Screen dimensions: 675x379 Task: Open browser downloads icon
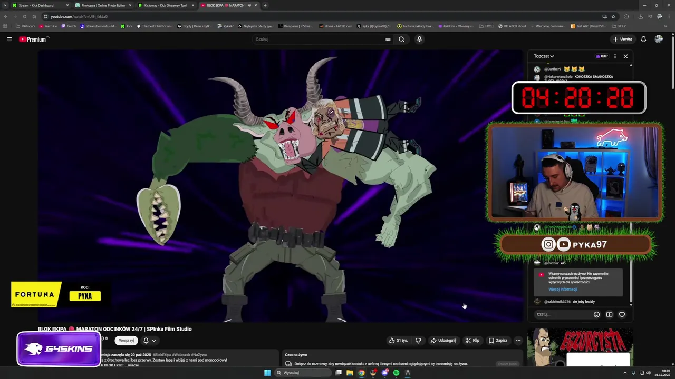640,16
